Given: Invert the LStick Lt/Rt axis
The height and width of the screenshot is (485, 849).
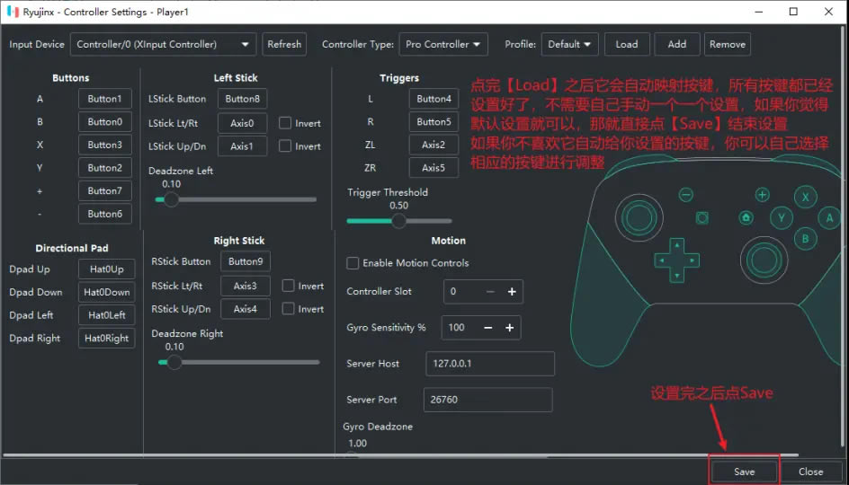Looking at the screenshot, I should (285, 123).
